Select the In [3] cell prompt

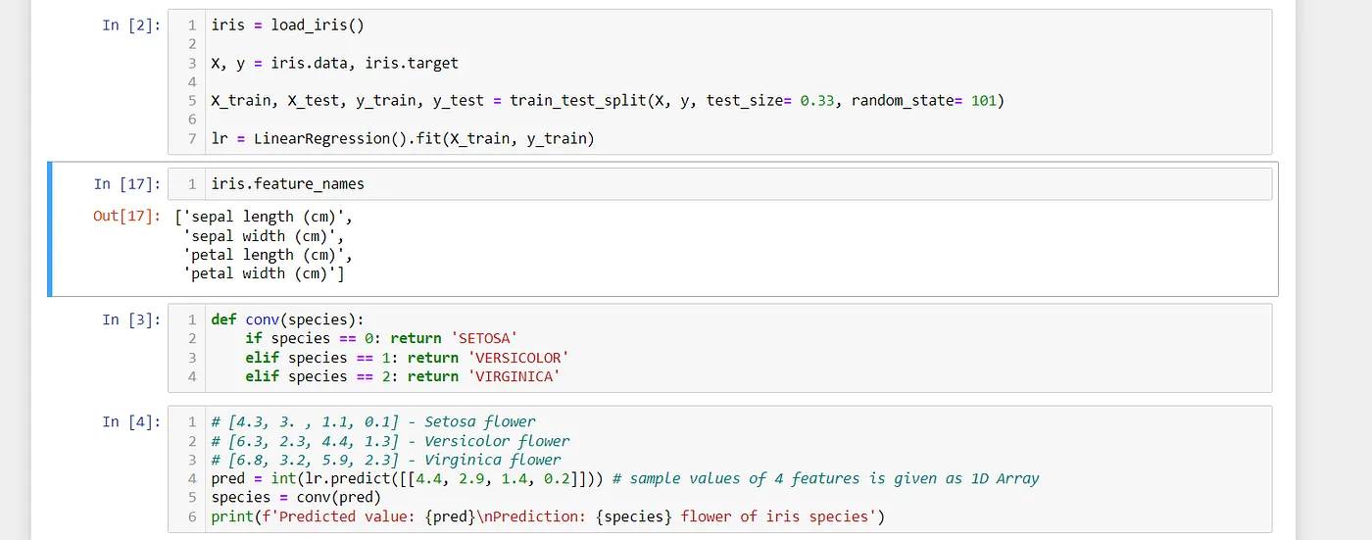pos(131,319)
